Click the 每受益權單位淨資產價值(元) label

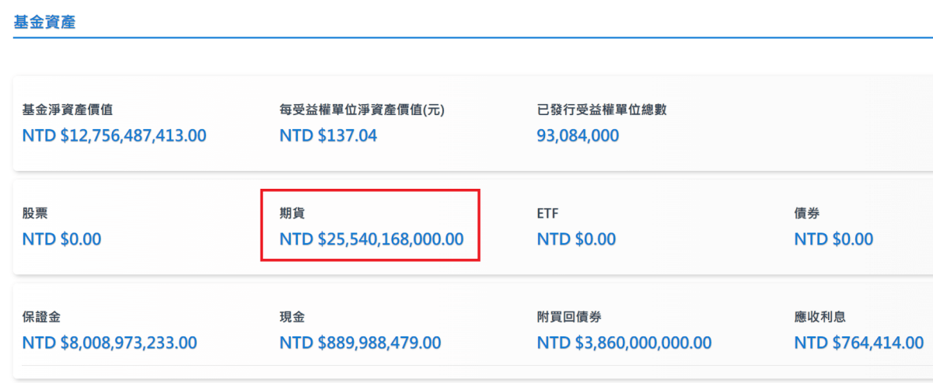click(x=362, y=110)
